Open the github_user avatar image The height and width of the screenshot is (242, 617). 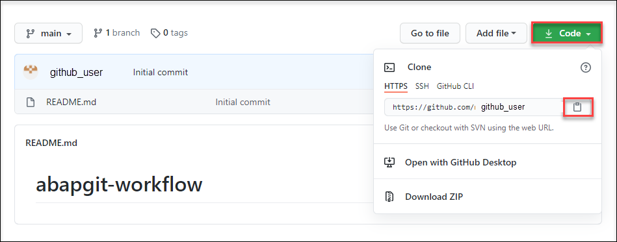[x=31, y=72]
